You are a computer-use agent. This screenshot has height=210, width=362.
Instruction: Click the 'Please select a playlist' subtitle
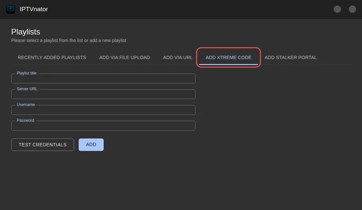[x=69, y=40]
